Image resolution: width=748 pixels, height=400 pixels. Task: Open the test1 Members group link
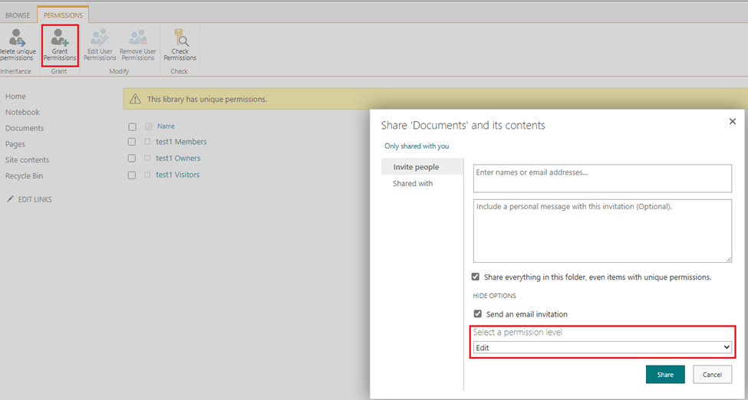(x=181, y=142)
